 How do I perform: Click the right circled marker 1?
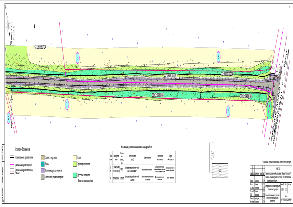coord(229,111)
